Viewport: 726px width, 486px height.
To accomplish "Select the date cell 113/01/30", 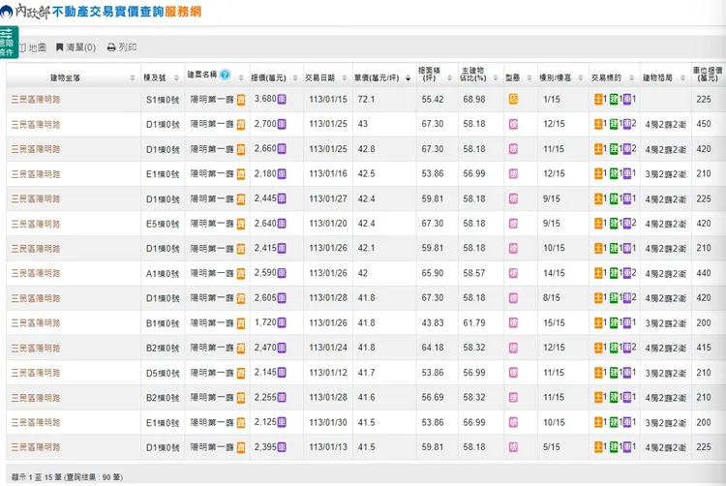I will [x=328, y=422].
